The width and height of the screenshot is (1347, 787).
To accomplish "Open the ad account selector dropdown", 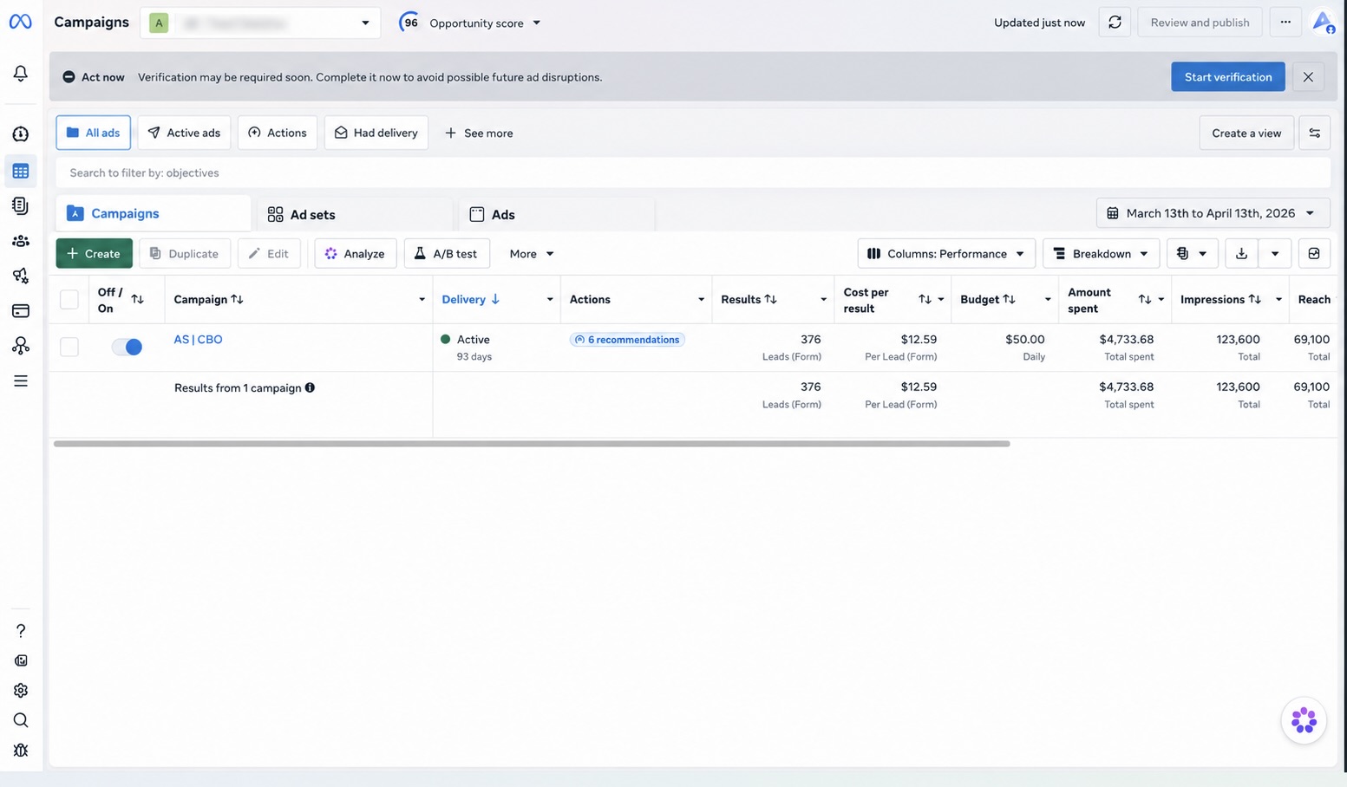I will [260, 23].
